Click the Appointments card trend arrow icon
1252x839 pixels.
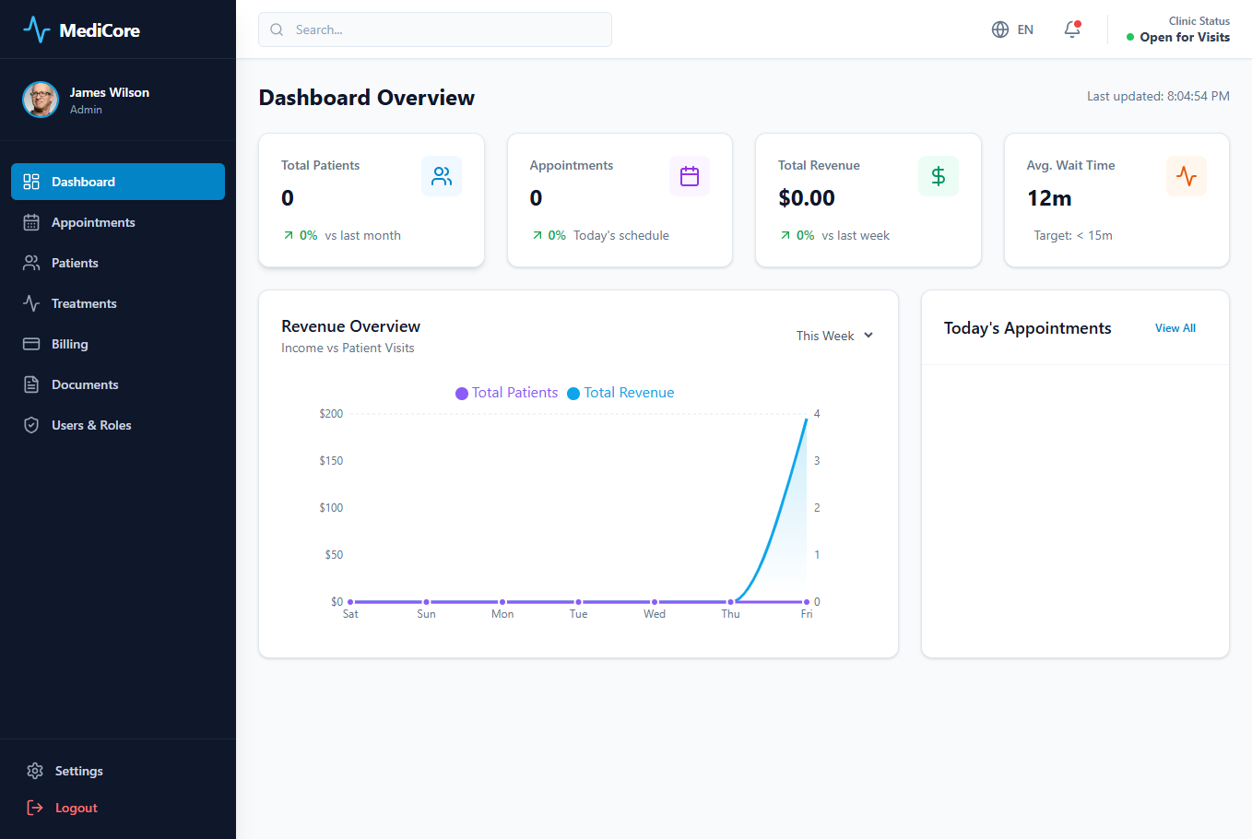coord(537,236)
